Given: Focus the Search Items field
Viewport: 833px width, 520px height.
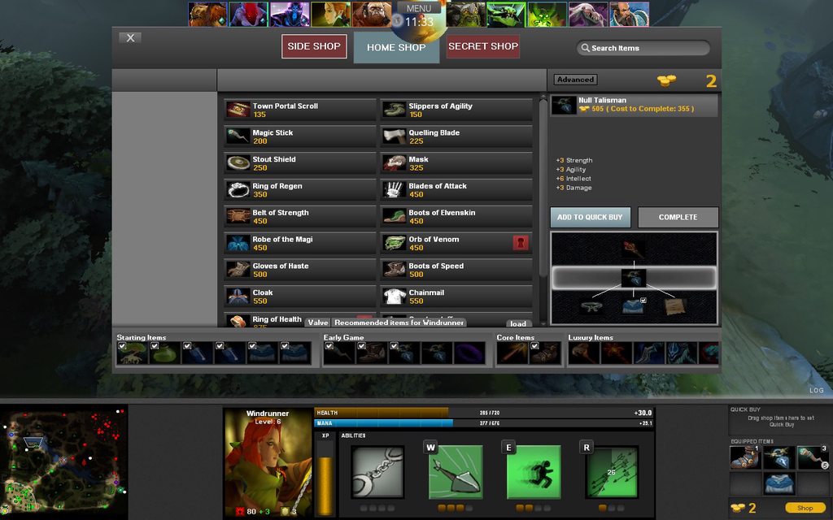Looking at the screenshot, I should click(x=643, y=49).
